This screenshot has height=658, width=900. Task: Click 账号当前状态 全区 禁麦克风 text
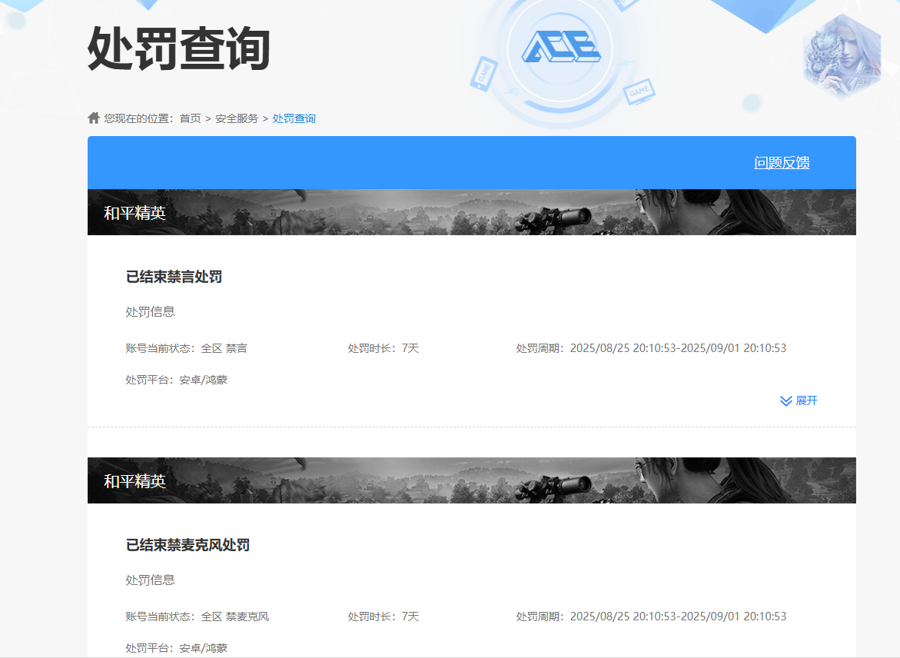(x=197, y=616)
